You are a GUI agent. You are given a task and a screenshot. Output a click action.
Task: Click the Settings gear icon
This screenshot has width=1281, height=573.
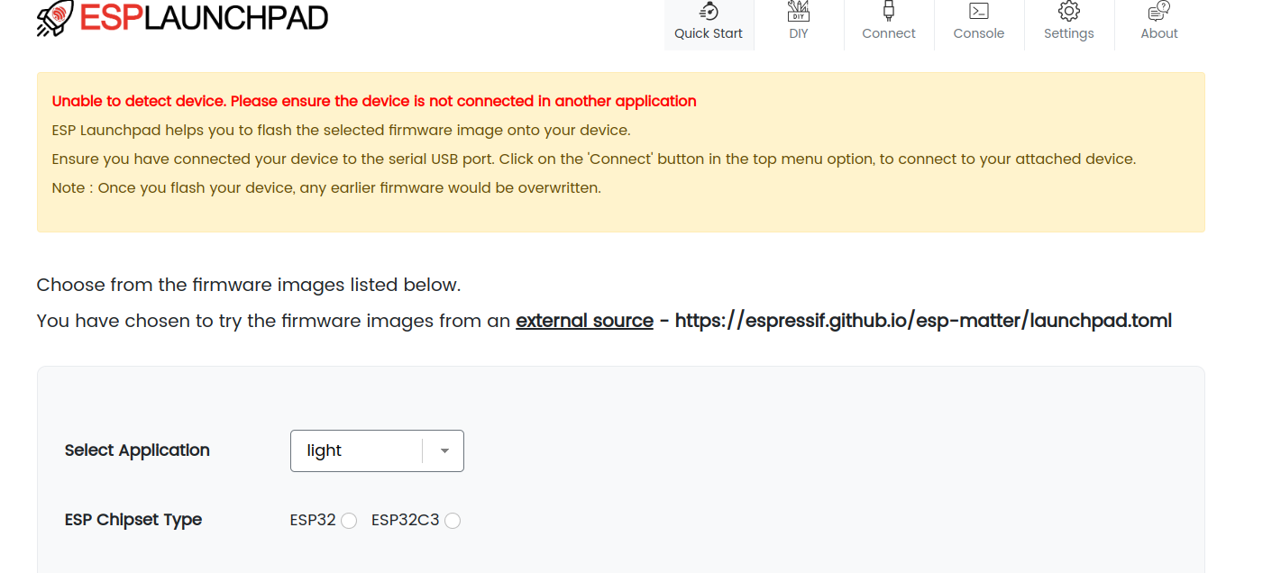(x=1068, y=11)
